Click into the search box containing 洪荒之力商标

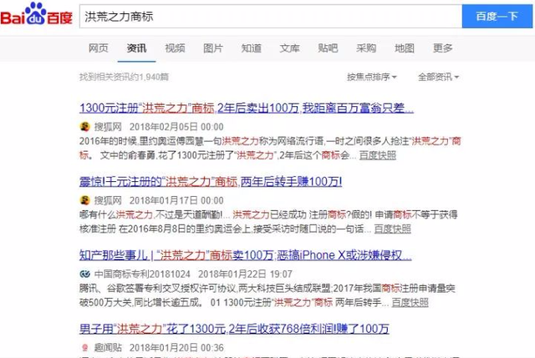pyautogui.click(x=271, y=17)
